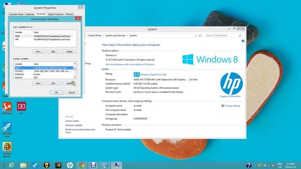Image resolution: width=301 pixels, height=169 pixels.
Task: Select the TMP user variable row
Action: coord(44,39)
